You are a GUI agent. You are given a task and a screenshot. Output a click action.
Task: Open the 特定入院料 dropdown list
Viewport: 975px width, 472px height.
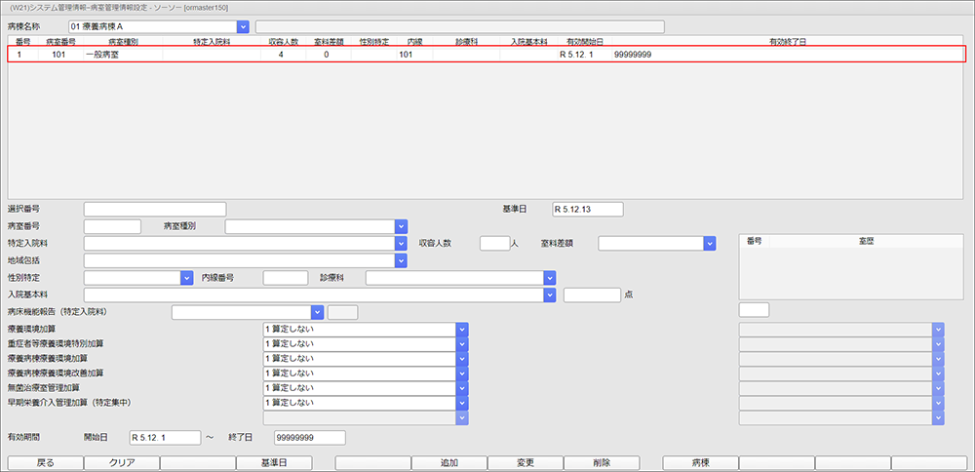pos(401,244)
